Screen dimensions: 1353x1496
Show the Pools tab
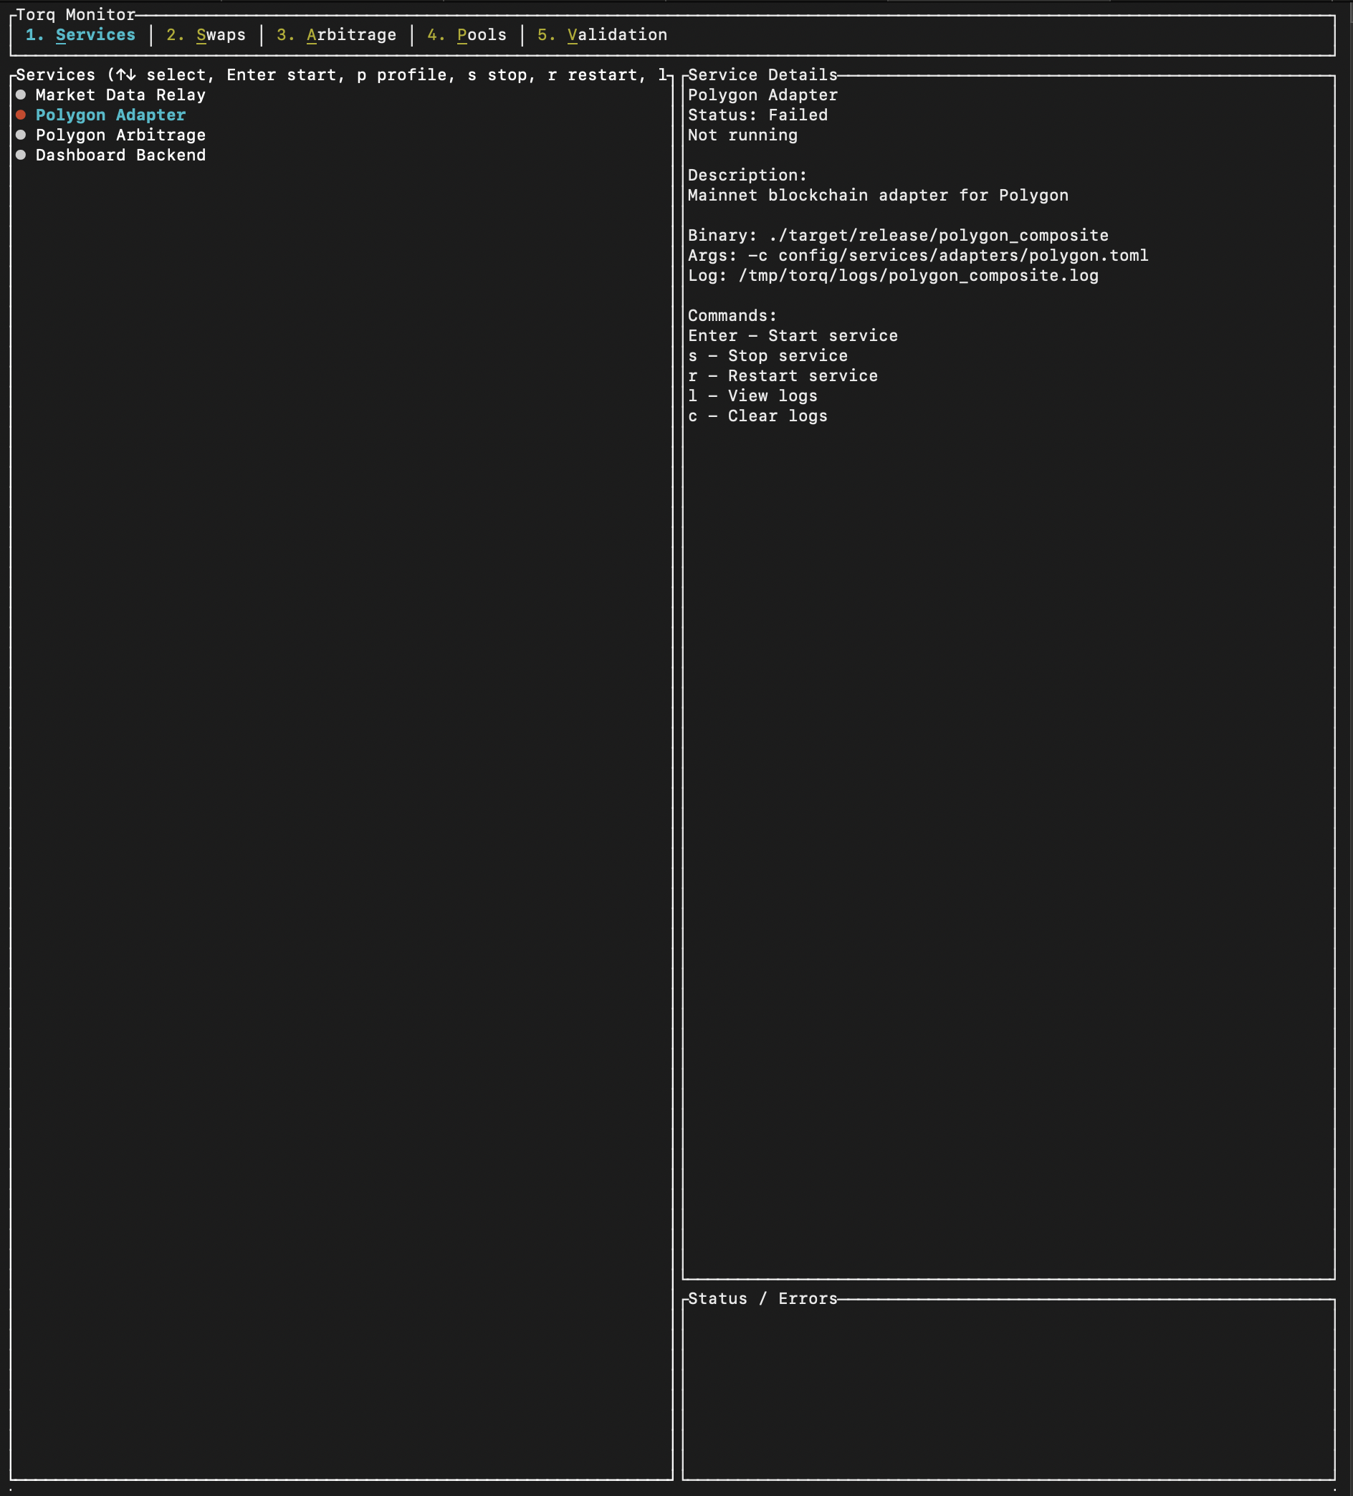[x=467, y=35]
